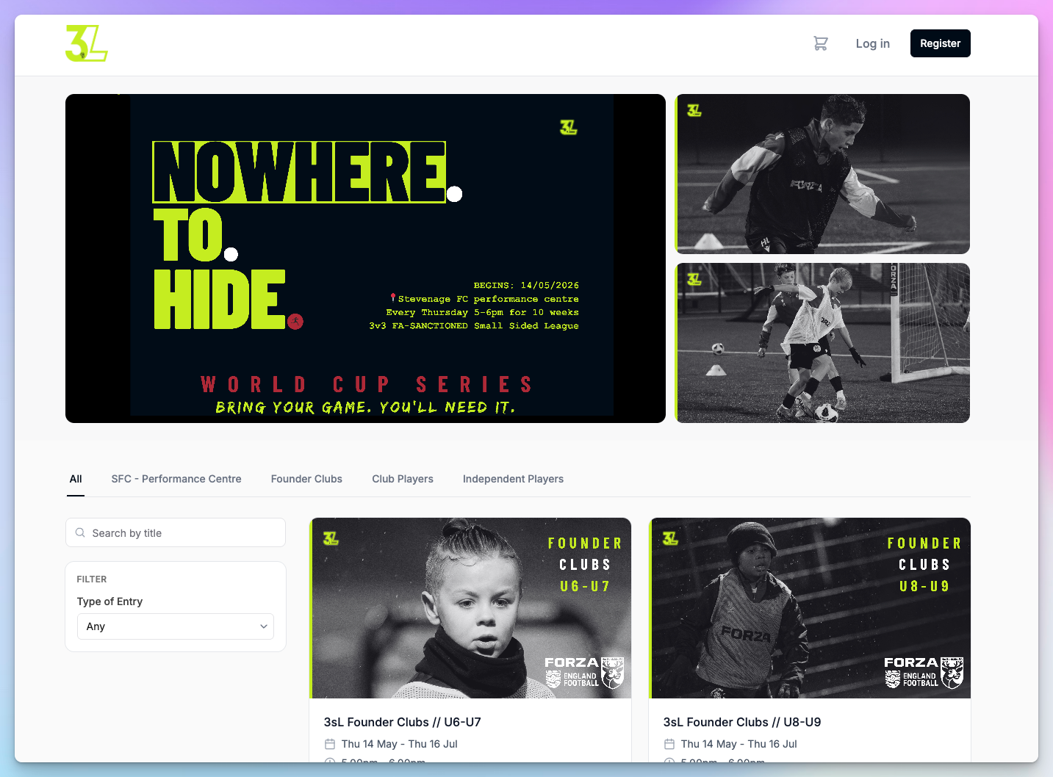Click the 3L logo in header
This screenshot has width=1053, height=777.
click(87, 43)
